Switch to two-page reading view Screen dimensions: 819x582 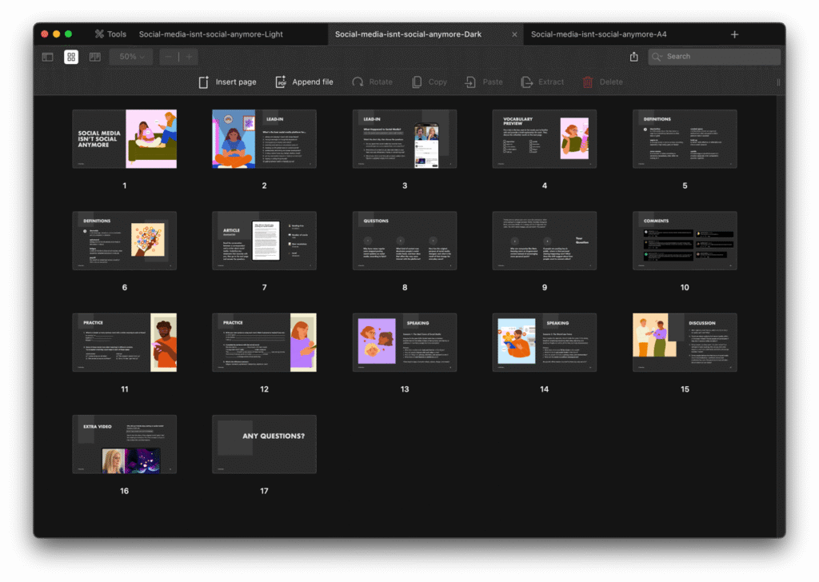(94, 57)
